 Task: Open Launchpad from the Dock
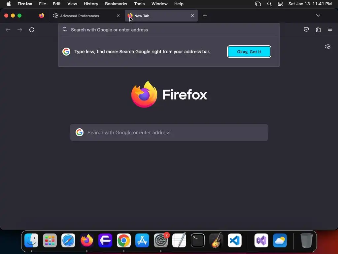point(50,240)
